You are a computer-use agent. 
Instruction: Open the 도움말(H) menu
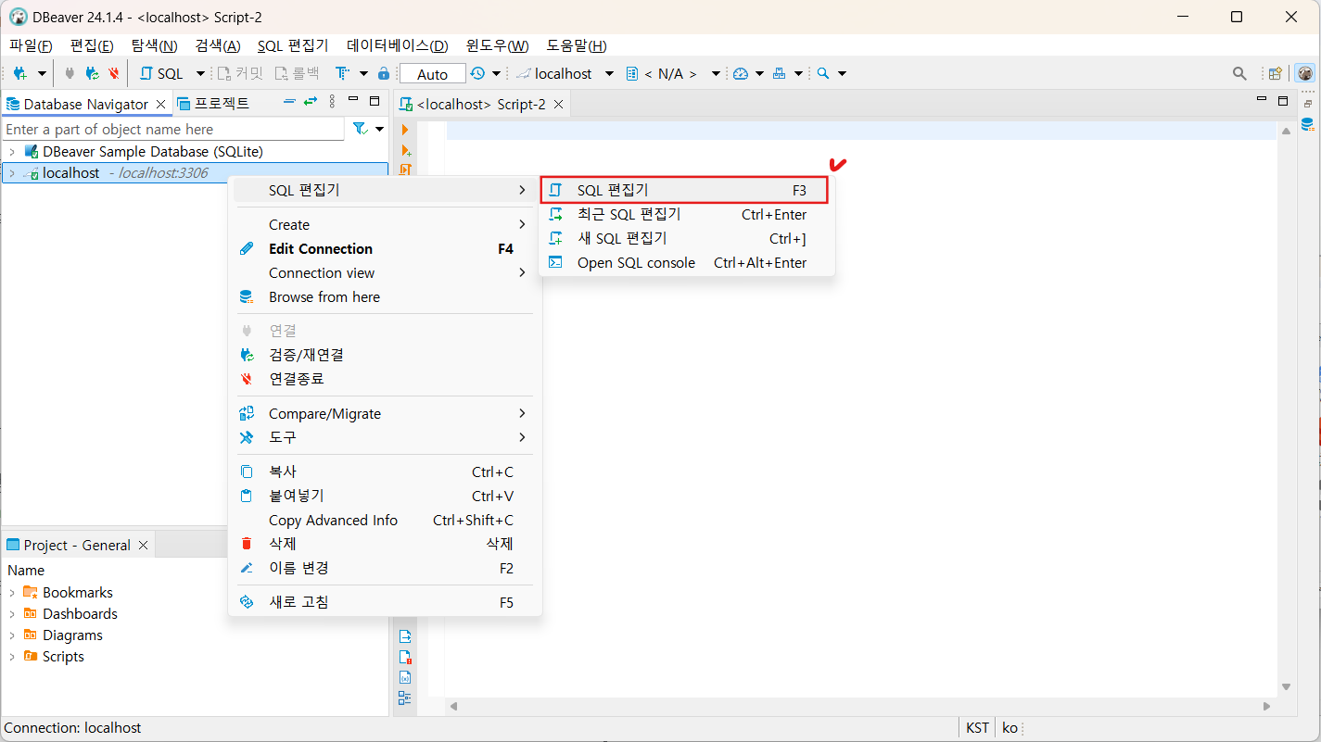[577, 45]
